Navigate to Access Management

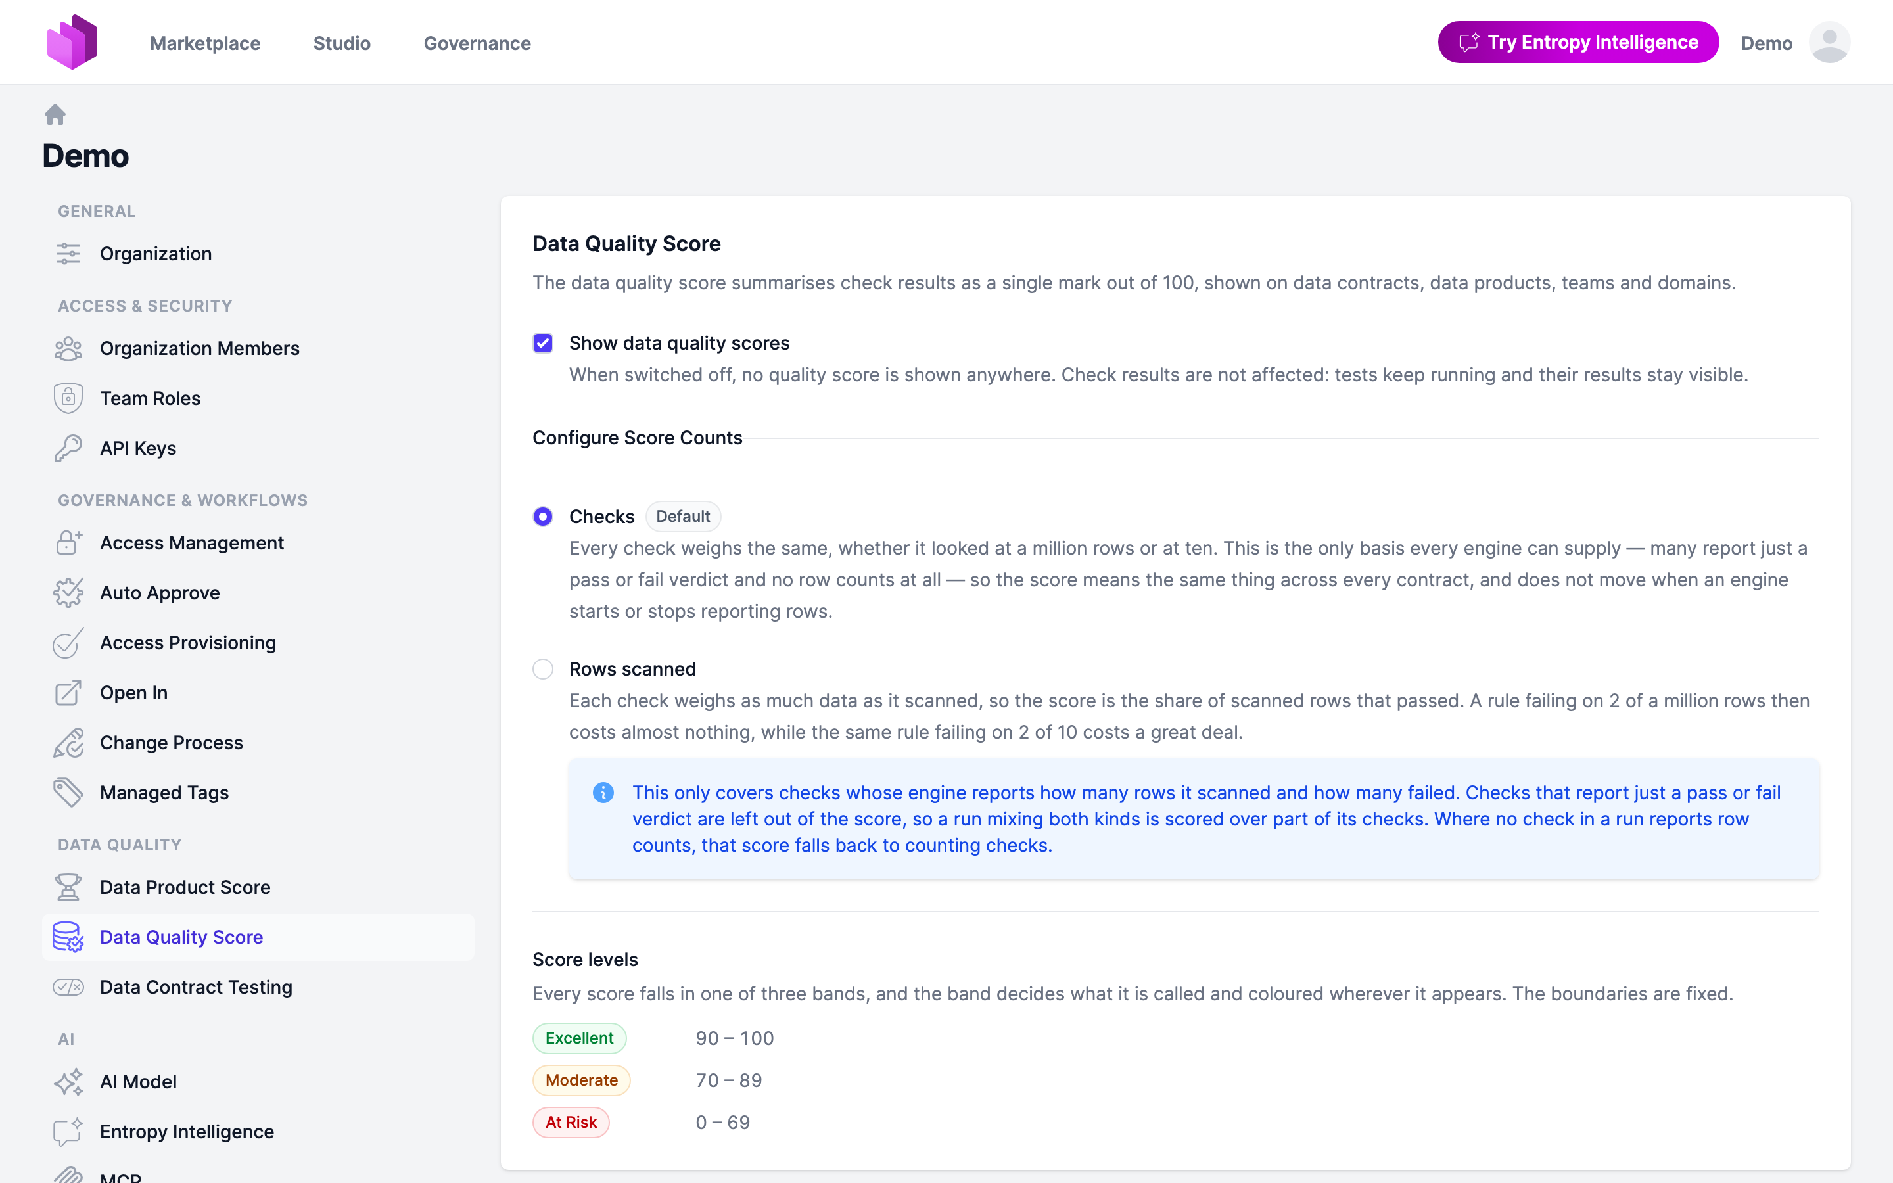click(258, 543)
